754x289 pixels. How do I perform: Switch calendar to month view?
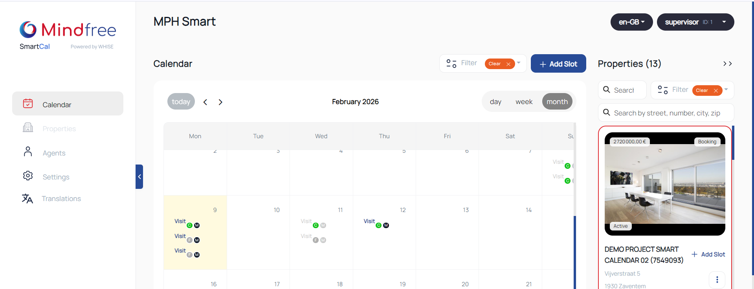[x=557, y=102]
